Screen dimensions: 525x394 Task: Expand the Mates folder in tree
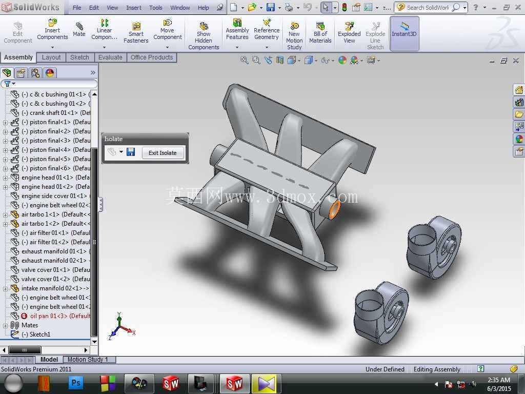[x=5, y=325]
